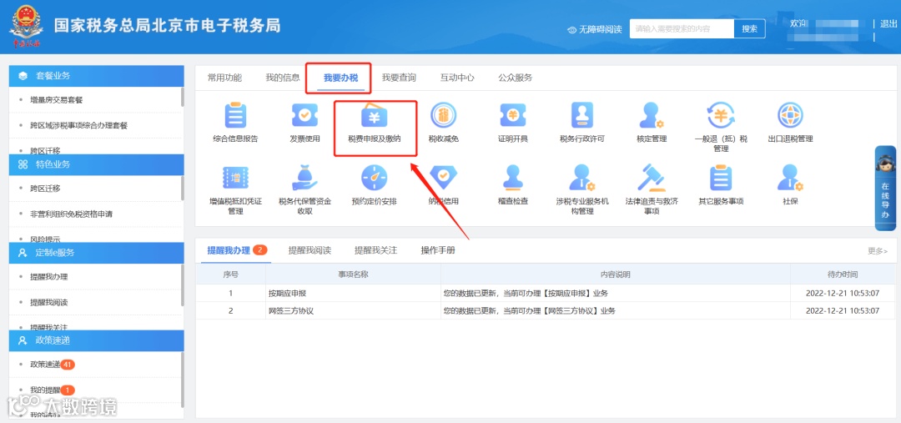Select the 提醒我阅读 tab
Screen dimensions: 901x423
click(310, 250)
